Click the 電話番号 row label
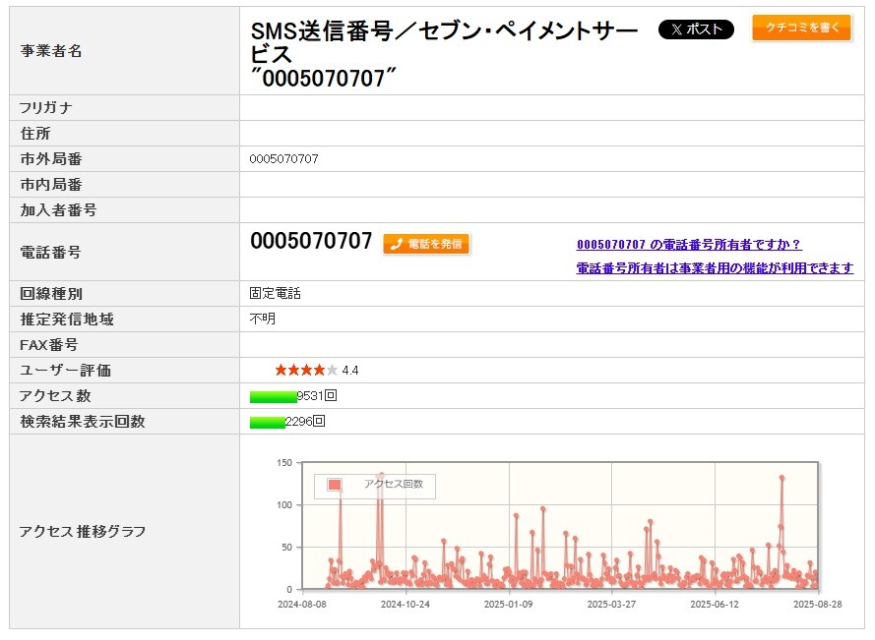 click(51, 252)
